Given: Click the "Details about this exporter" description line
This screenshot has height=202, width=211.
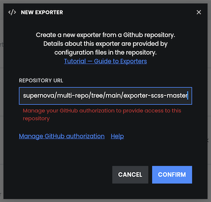Looking at the screenshot, I should pos(105,44).
